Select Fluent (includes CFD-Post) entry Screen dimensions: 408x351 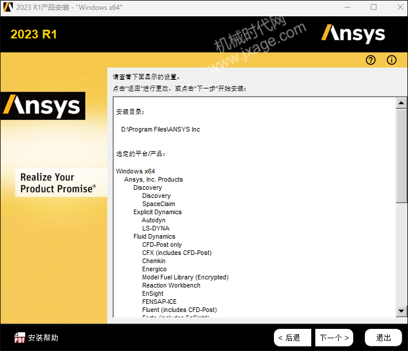coord(180,310)
